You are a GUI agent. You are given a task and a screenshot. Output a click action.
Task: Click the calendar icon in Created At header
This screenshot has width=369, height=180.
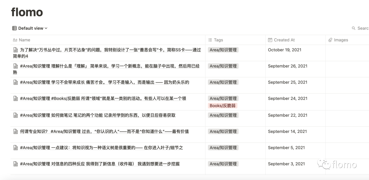click(270, 40)
